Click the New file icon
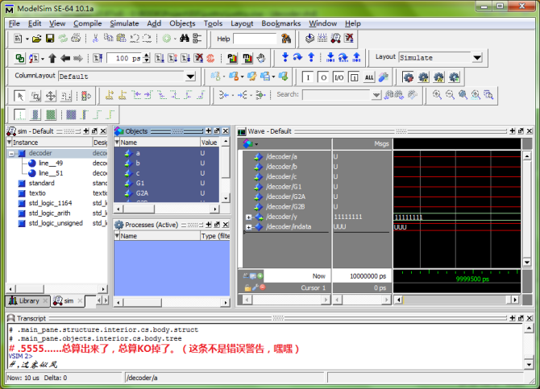This screenshot has width=540, height=389. (18, 39)
